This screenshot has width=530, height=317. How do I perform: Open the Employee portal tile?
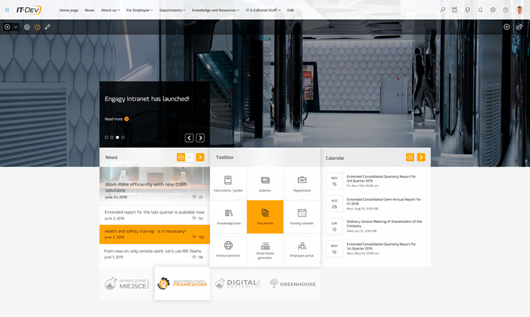pyautogui.click(x=301, y=250)
